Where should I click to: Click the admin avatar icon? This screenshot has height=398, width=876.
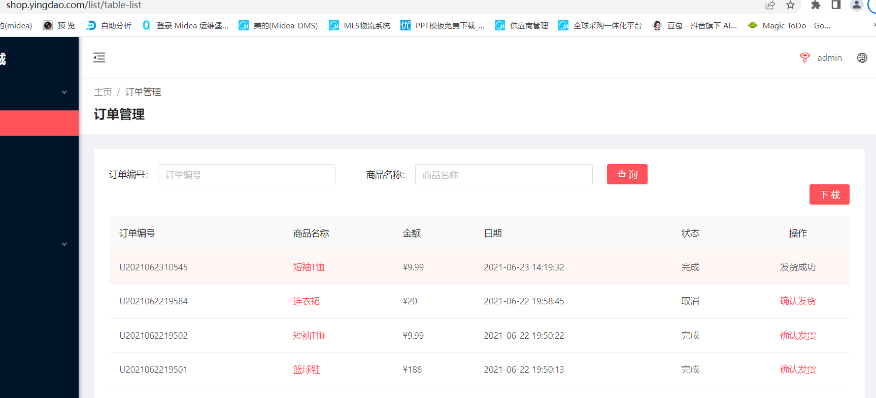point(804,58)
